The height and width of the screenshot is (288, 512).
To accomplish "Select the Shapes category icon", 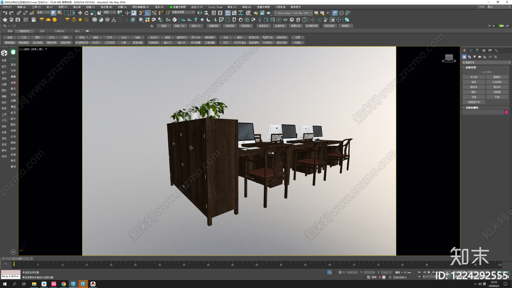I will tap(469, 57).
